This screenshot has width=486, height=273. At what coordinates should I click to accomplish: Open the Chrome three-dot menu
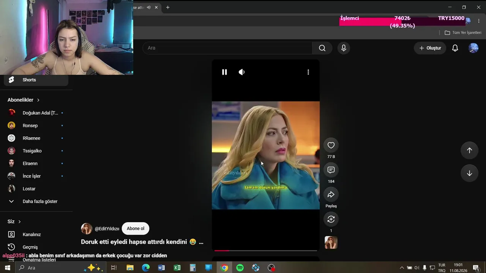[x=479, y=21]
